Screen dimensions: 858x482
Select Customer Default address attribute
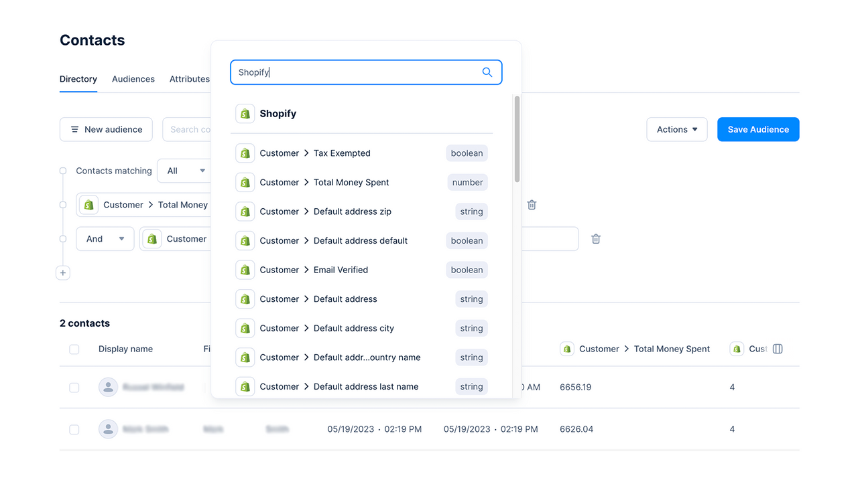362,299
